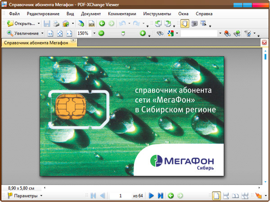
Task: Click bottom-bar next view green arrow
Action: [180, 196]
